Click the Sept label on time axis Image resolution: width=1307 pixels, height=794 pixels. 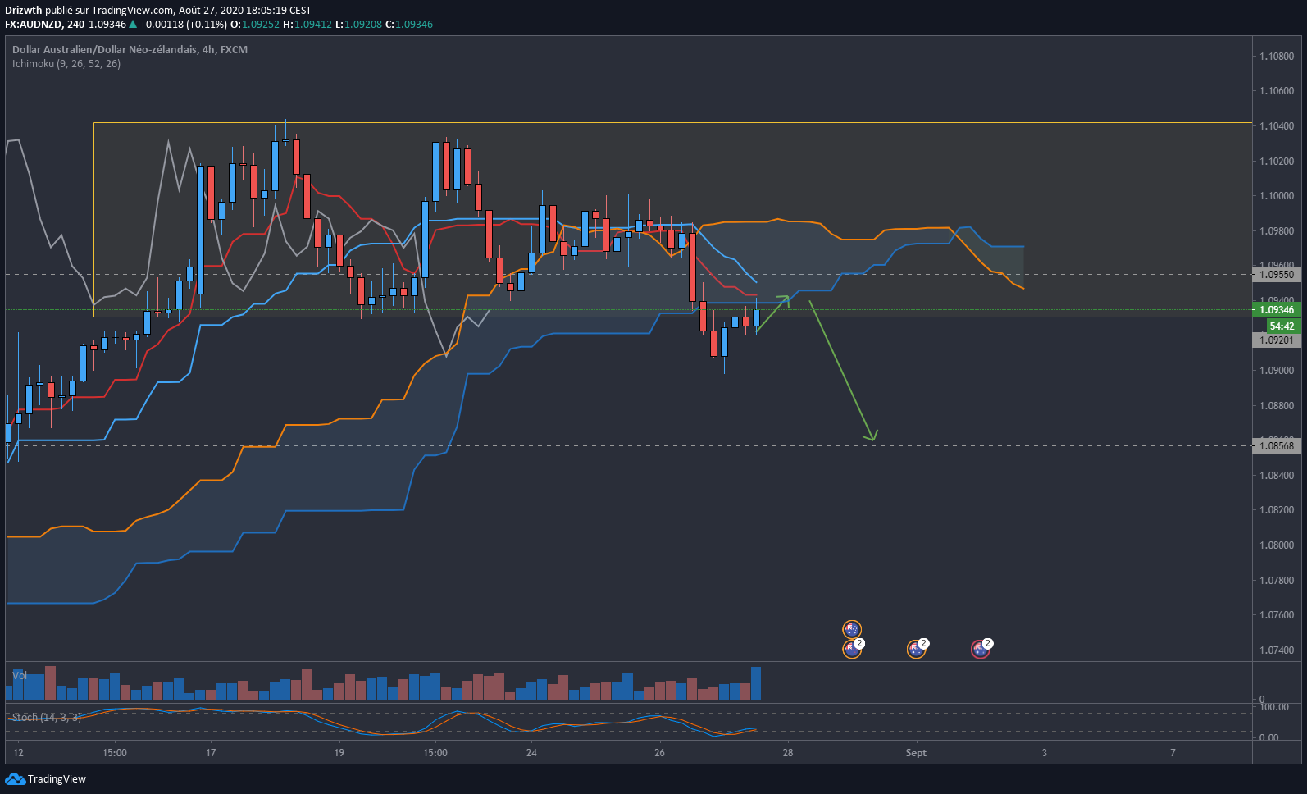point(916,753)
